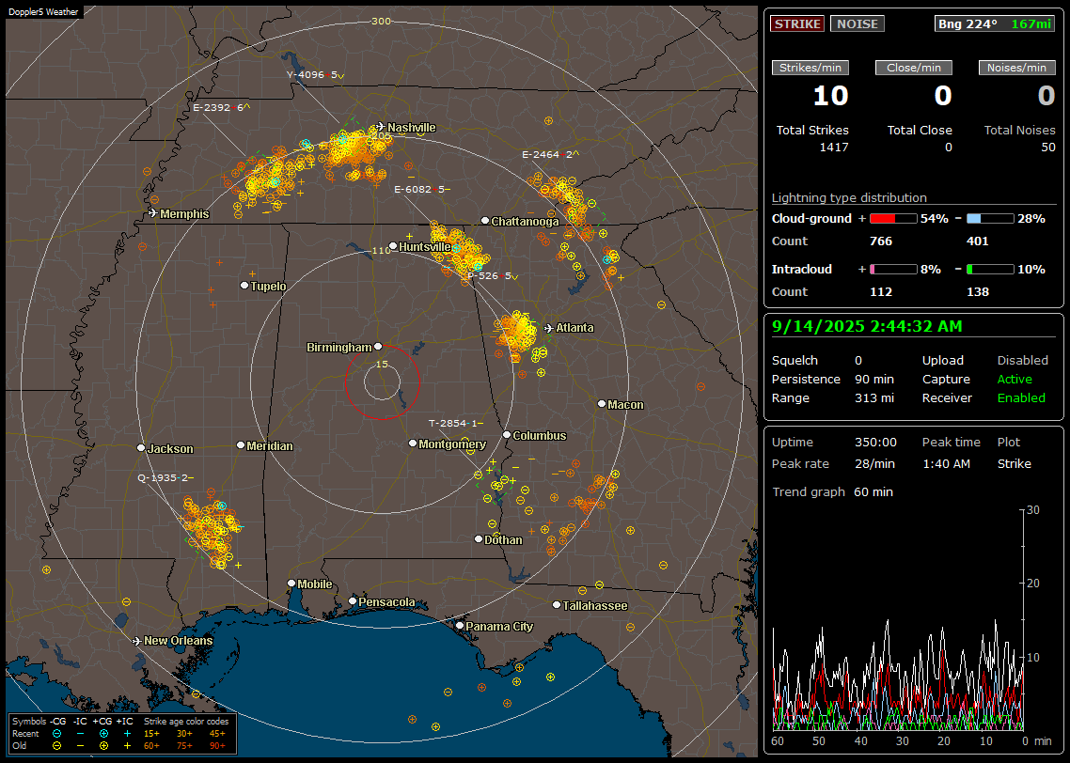This screenshot has height=763, width=1070.
Task: Click the Uptime value 350:00
Action: [875, 443]
